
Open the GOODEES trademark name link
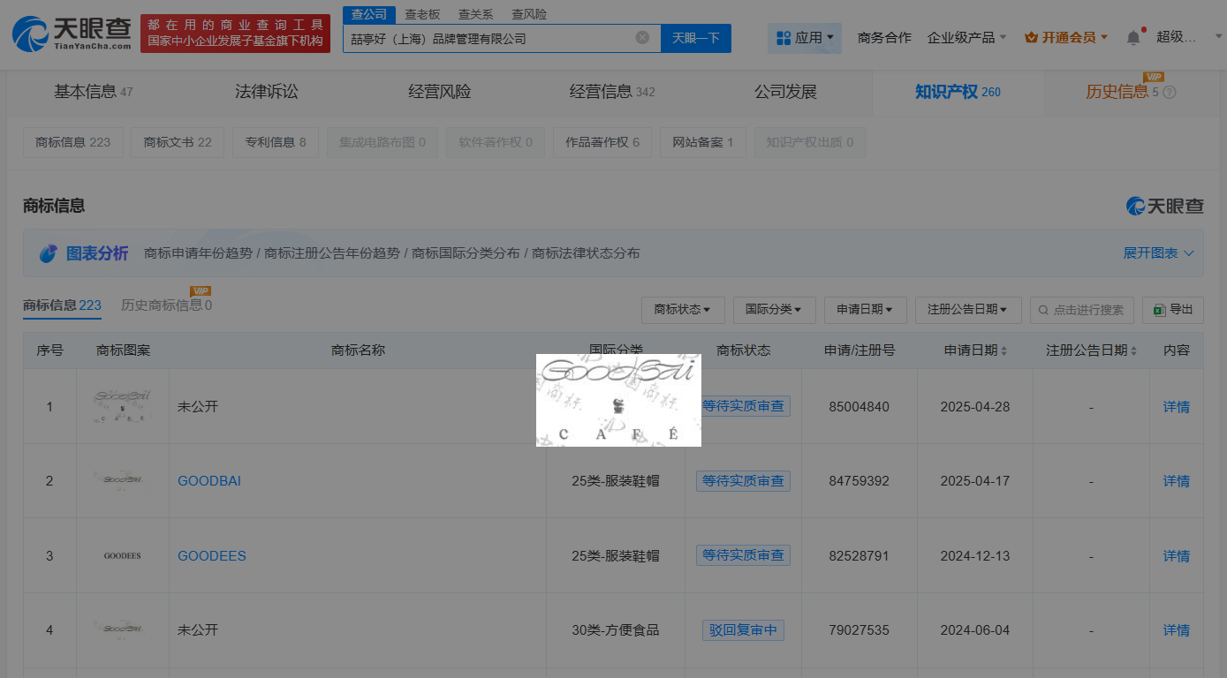tap(212, 556)
